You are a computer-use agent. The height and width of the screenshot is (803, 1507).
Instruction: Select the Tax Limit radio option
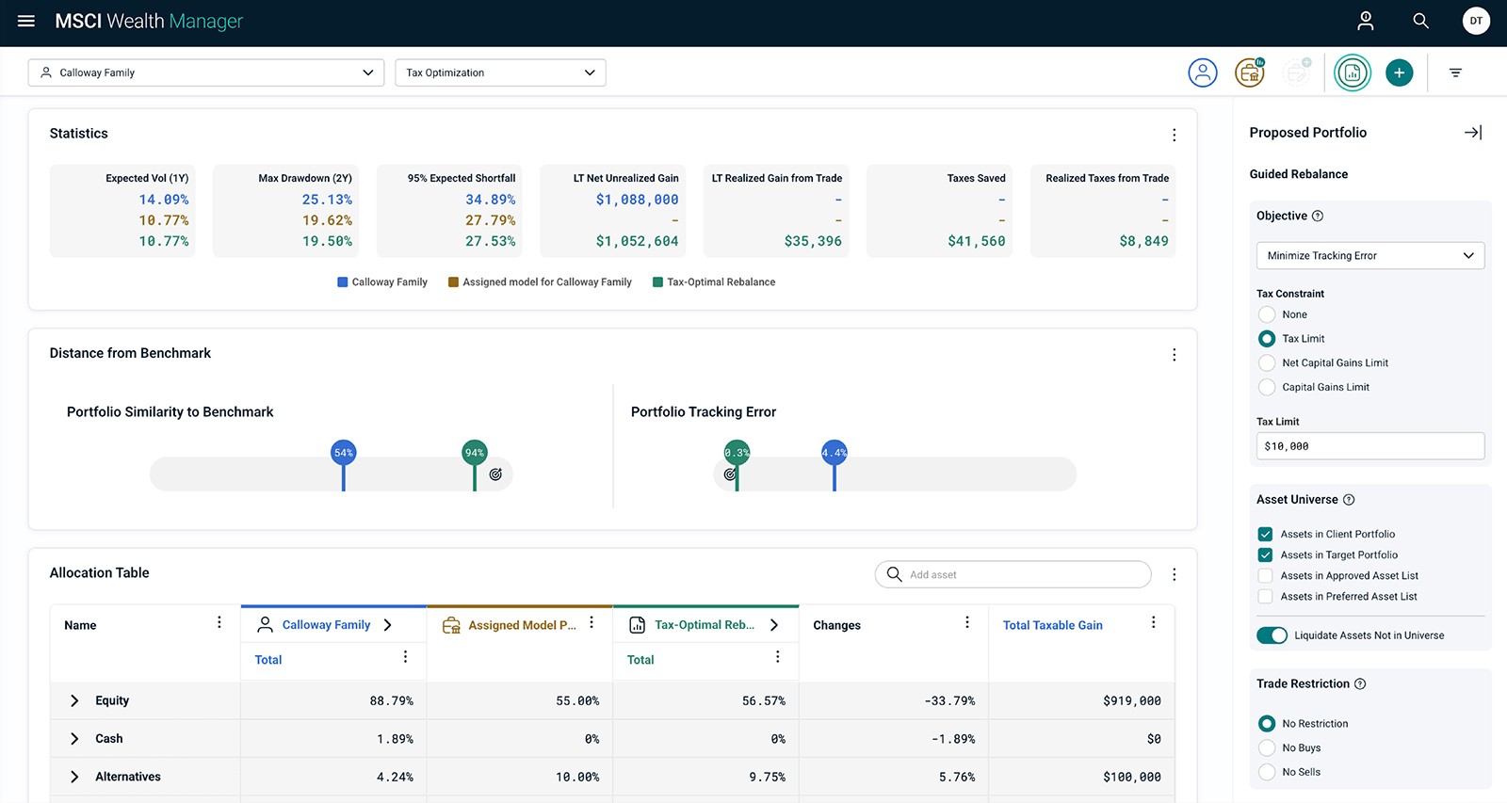point(1267,339)
